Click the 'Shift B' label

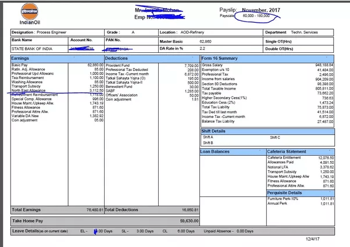(208, 143)
